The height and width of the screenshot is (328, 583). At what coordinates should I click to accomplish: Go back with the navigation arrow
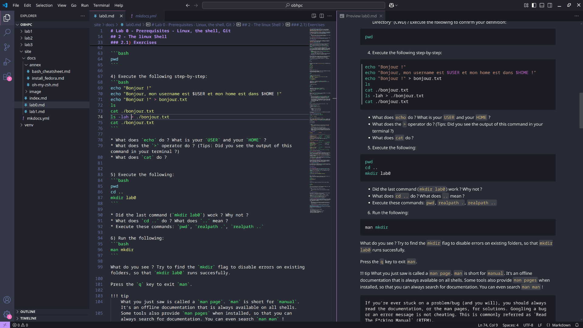pos(188,5)
